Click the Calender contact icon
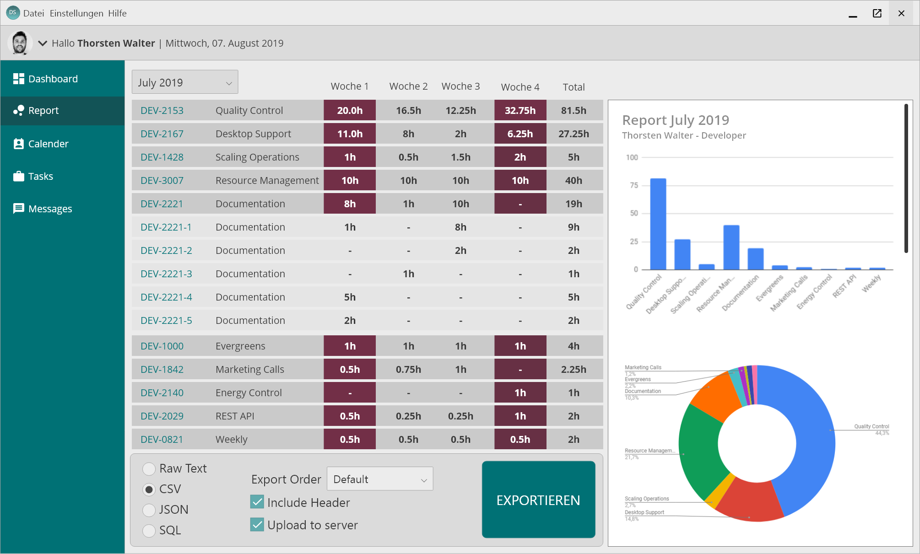920x554 pixels. point(18,144)
